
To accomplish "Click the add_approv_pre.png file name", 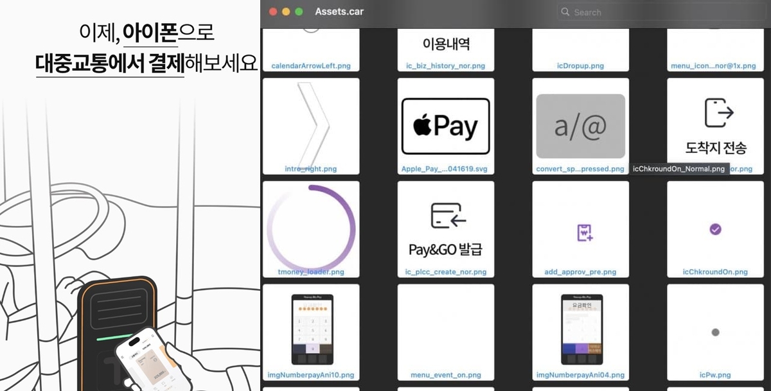I will click(x=580, y=272).
